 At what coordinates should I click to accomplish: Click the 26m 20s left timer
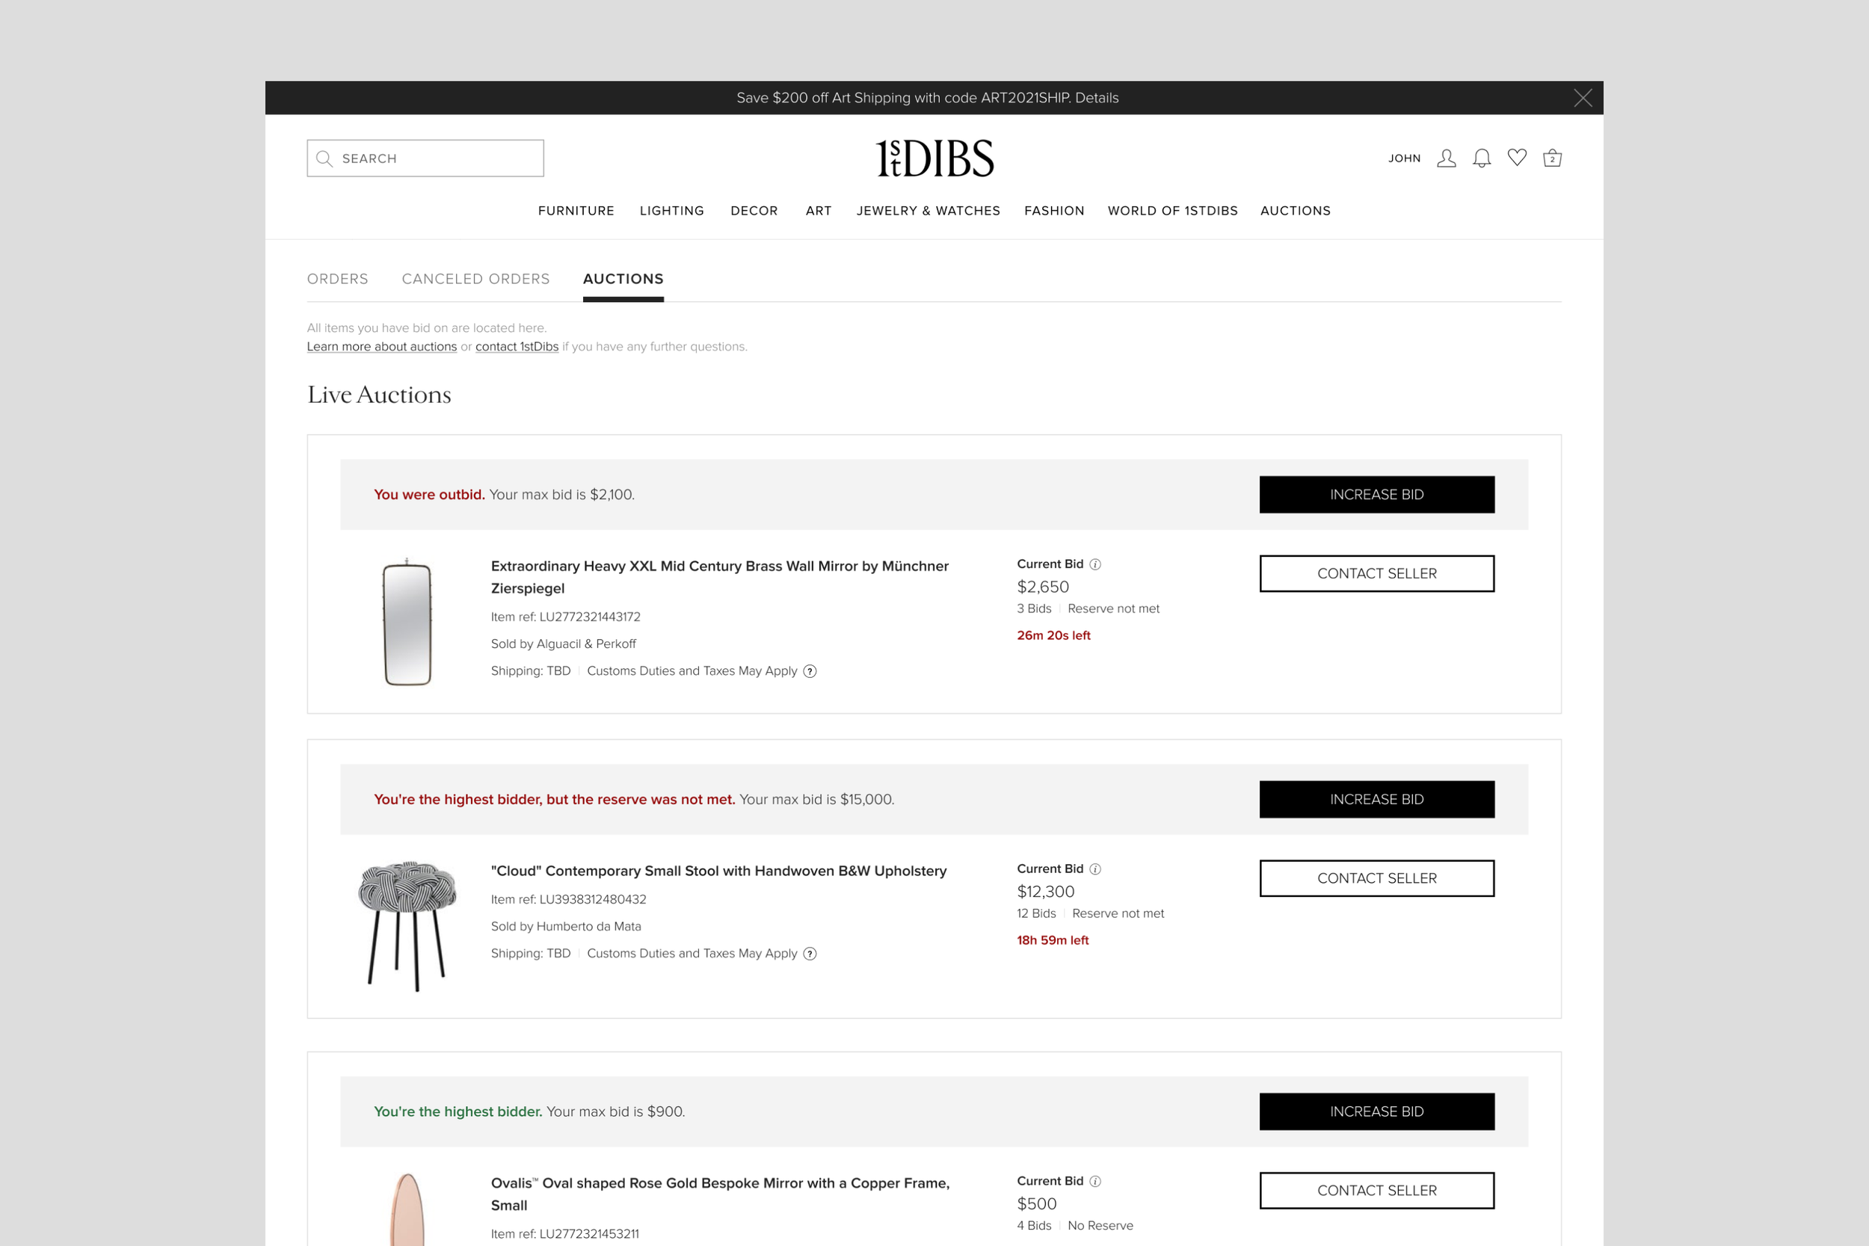[1053, 636]
